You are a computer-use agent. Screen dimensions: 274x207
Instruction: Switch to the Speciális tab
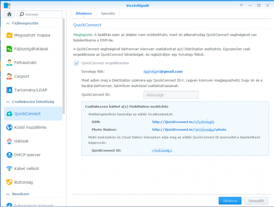tap(108, 13)
